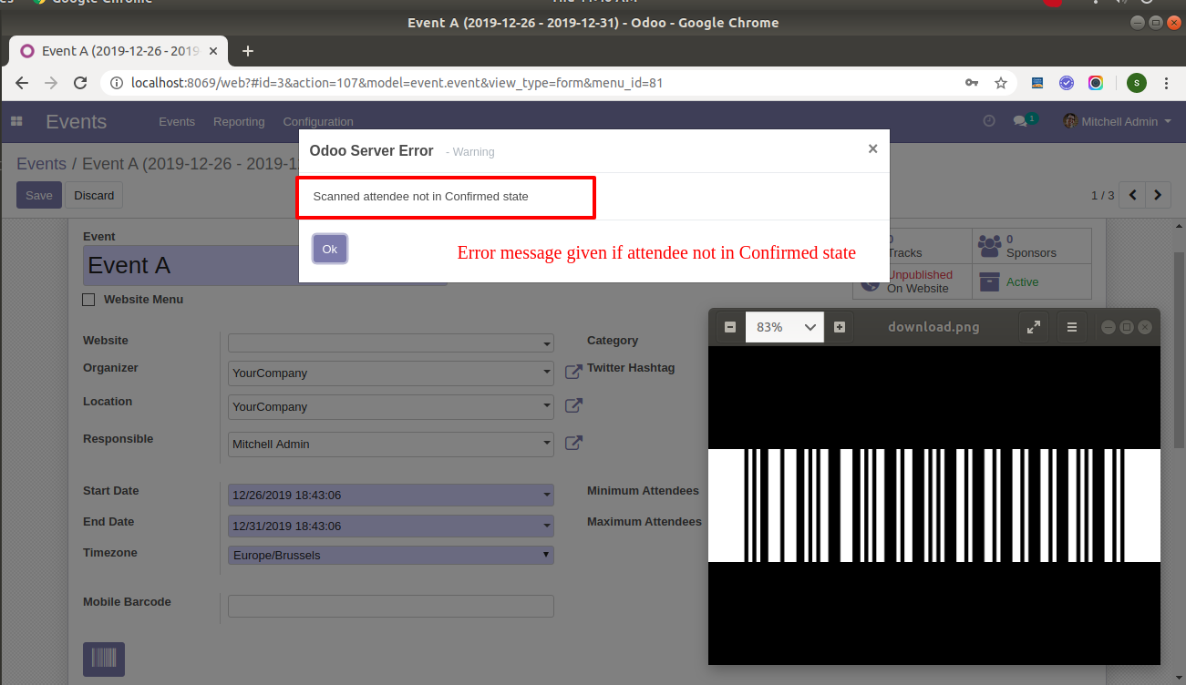Viewport: 1186px width, 685px height.
Task: Click the barcode scan icon button
Action: 104,659
